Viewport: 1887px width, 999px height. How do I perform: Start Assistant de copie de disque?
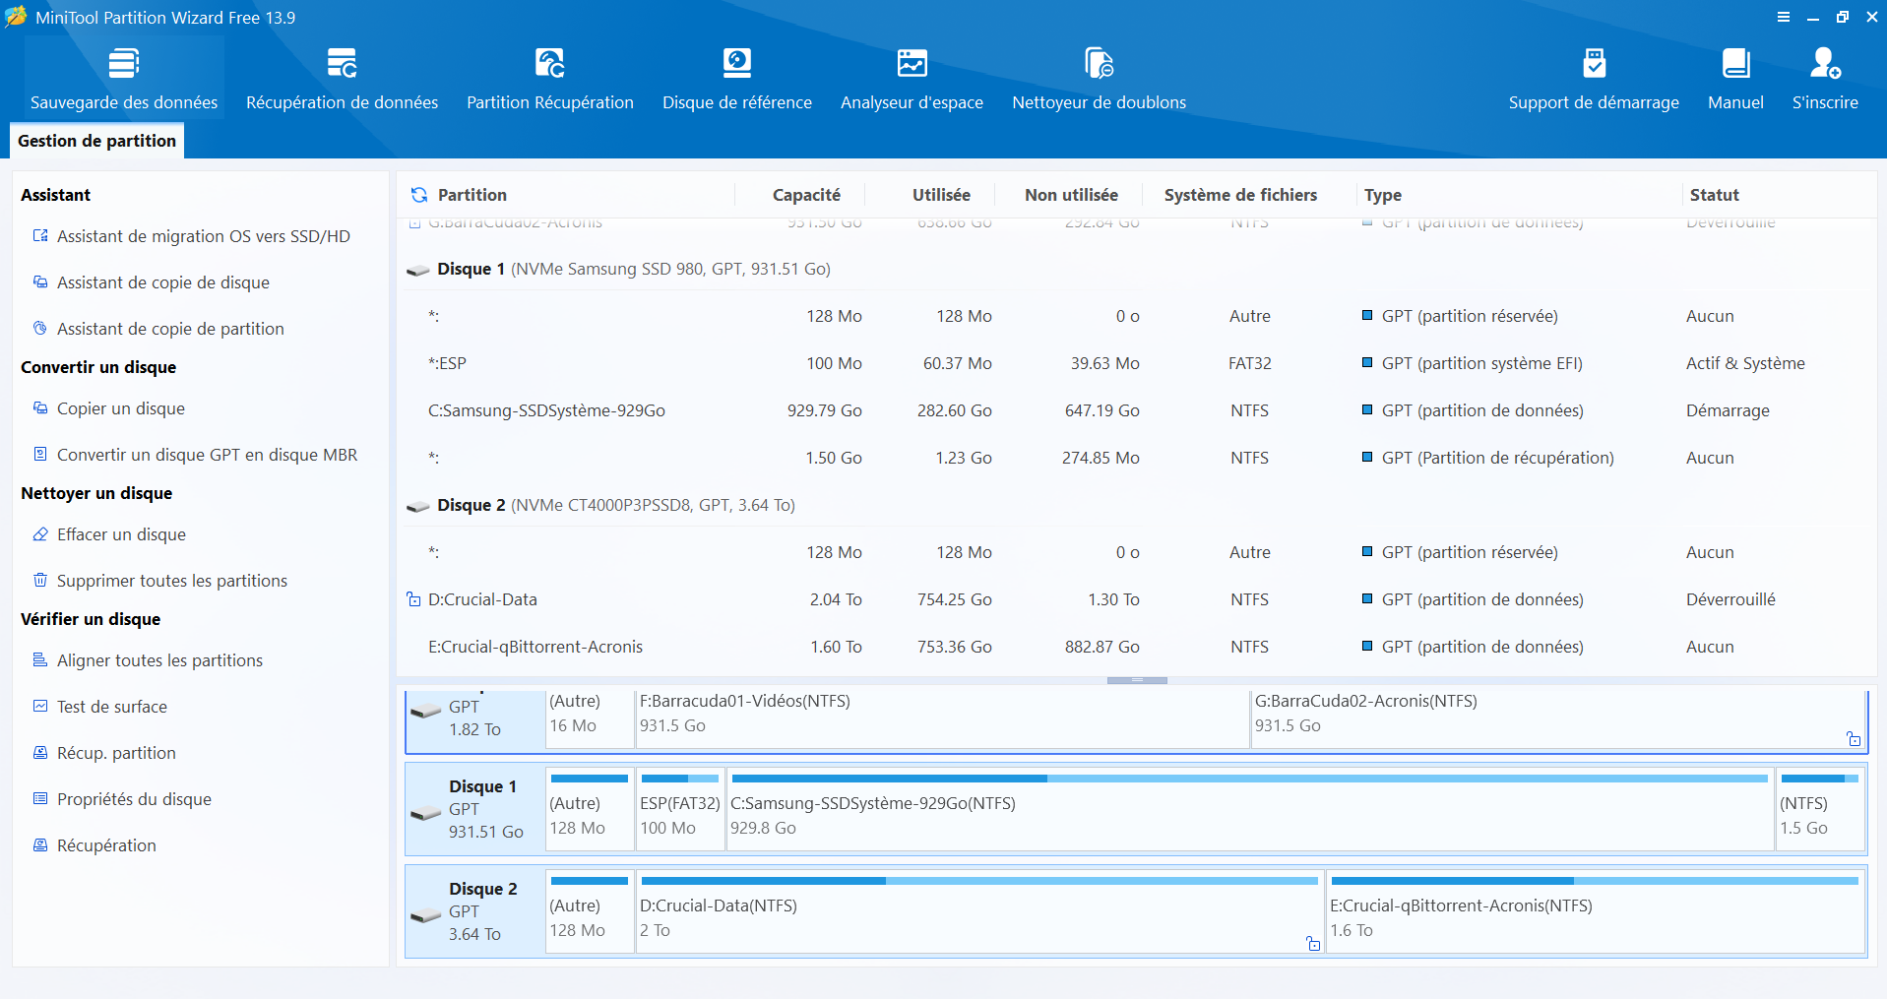point(153,282)
